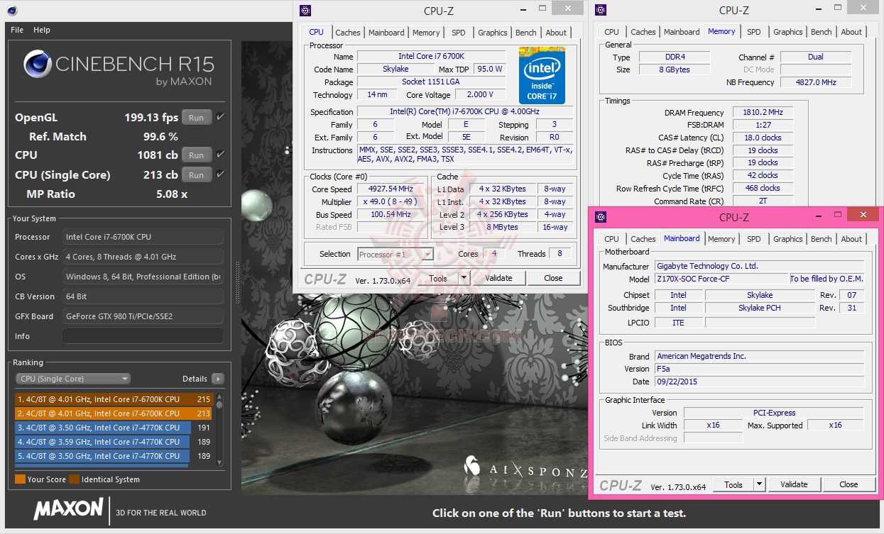Click the NB Frequency 4827.0 MHz value
Image resolution: width=884 pixels, height=534 pixels.
pyautogui.click(x=814, y=82)
